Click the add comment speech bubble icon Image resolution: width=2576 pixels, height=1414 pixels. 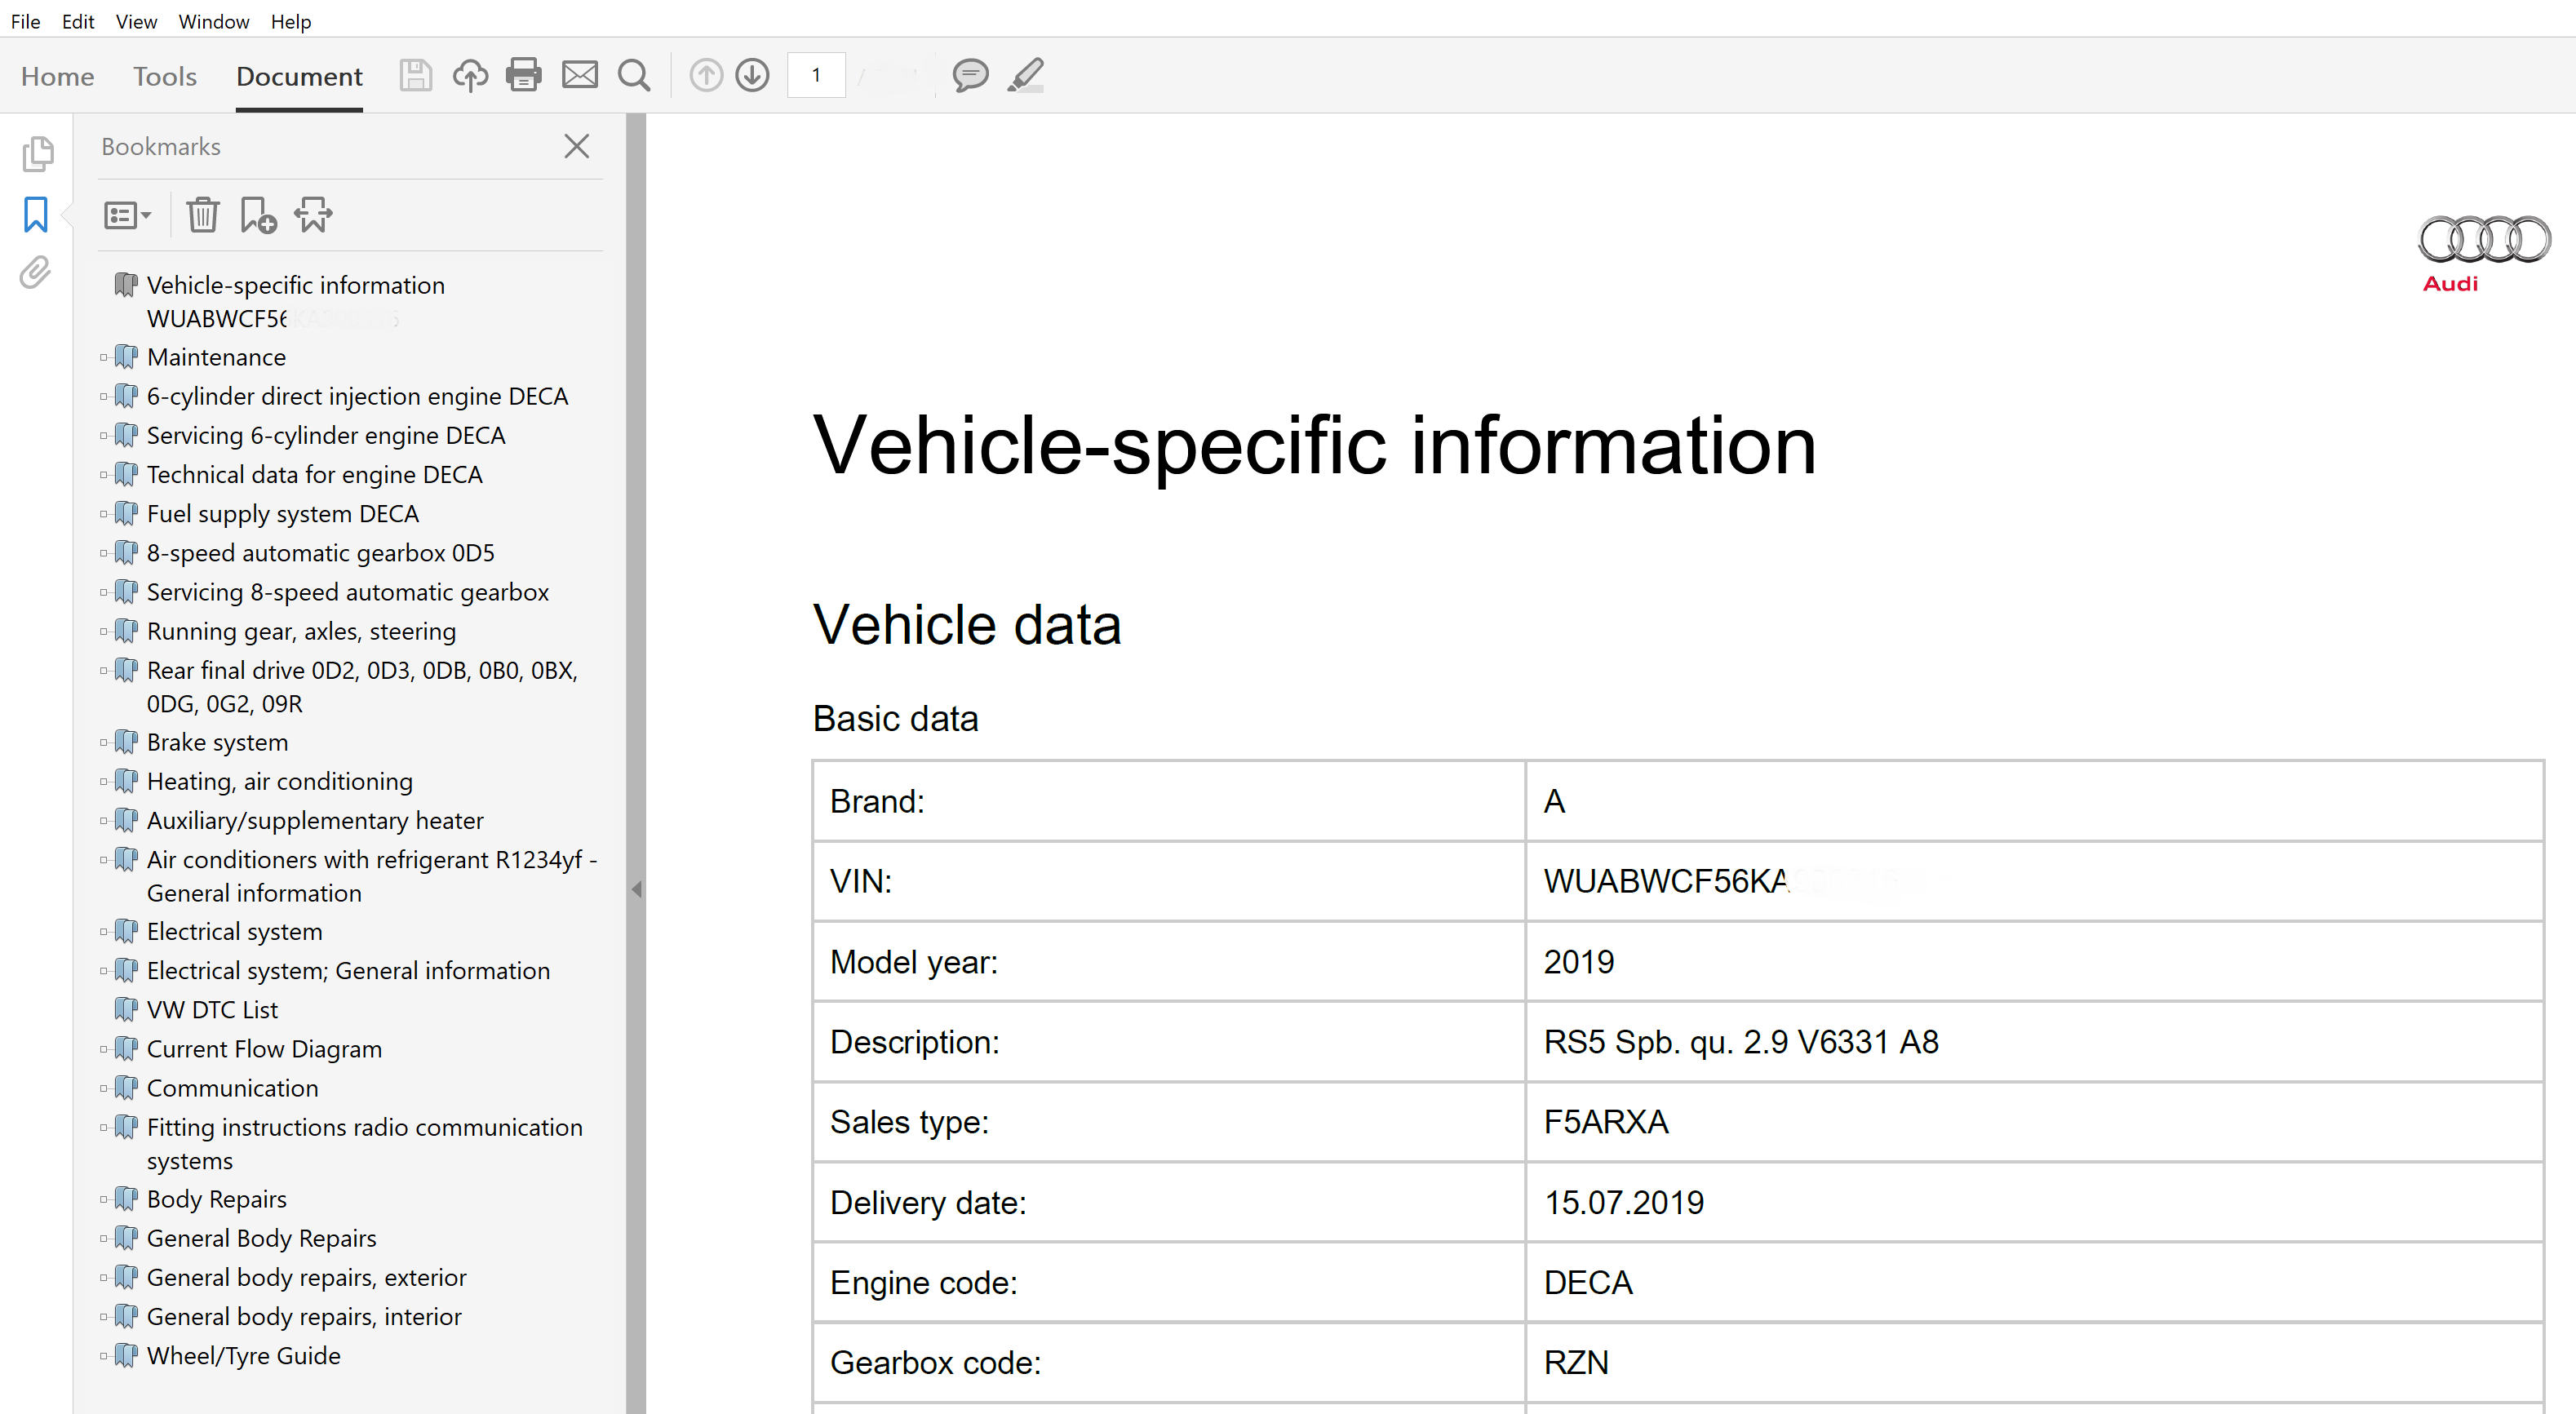coord(969,75)
